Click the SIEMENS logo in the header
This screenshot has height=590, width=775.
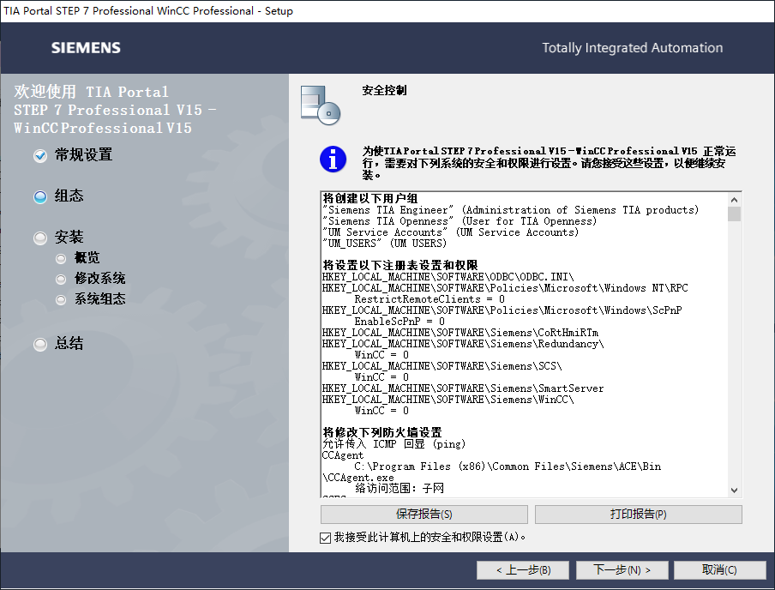pyautogui.click(x=86, y=47)
